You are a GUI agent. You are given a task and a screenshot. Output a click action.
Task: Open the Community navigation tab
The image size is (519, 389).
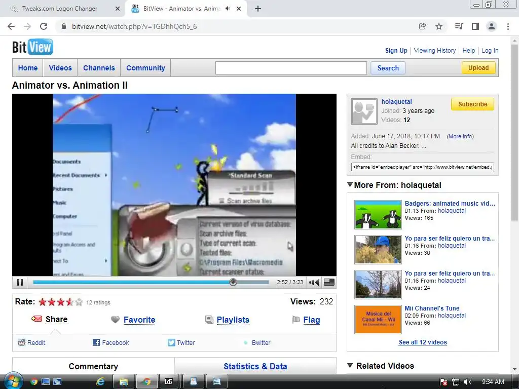click(145, 68)
